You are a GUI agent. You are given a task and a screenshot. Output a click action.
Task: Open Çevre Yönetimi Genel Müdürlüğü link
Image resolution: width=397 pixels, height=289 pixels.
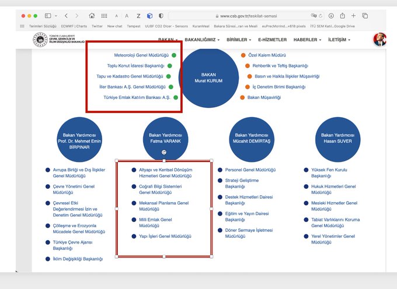74,189
